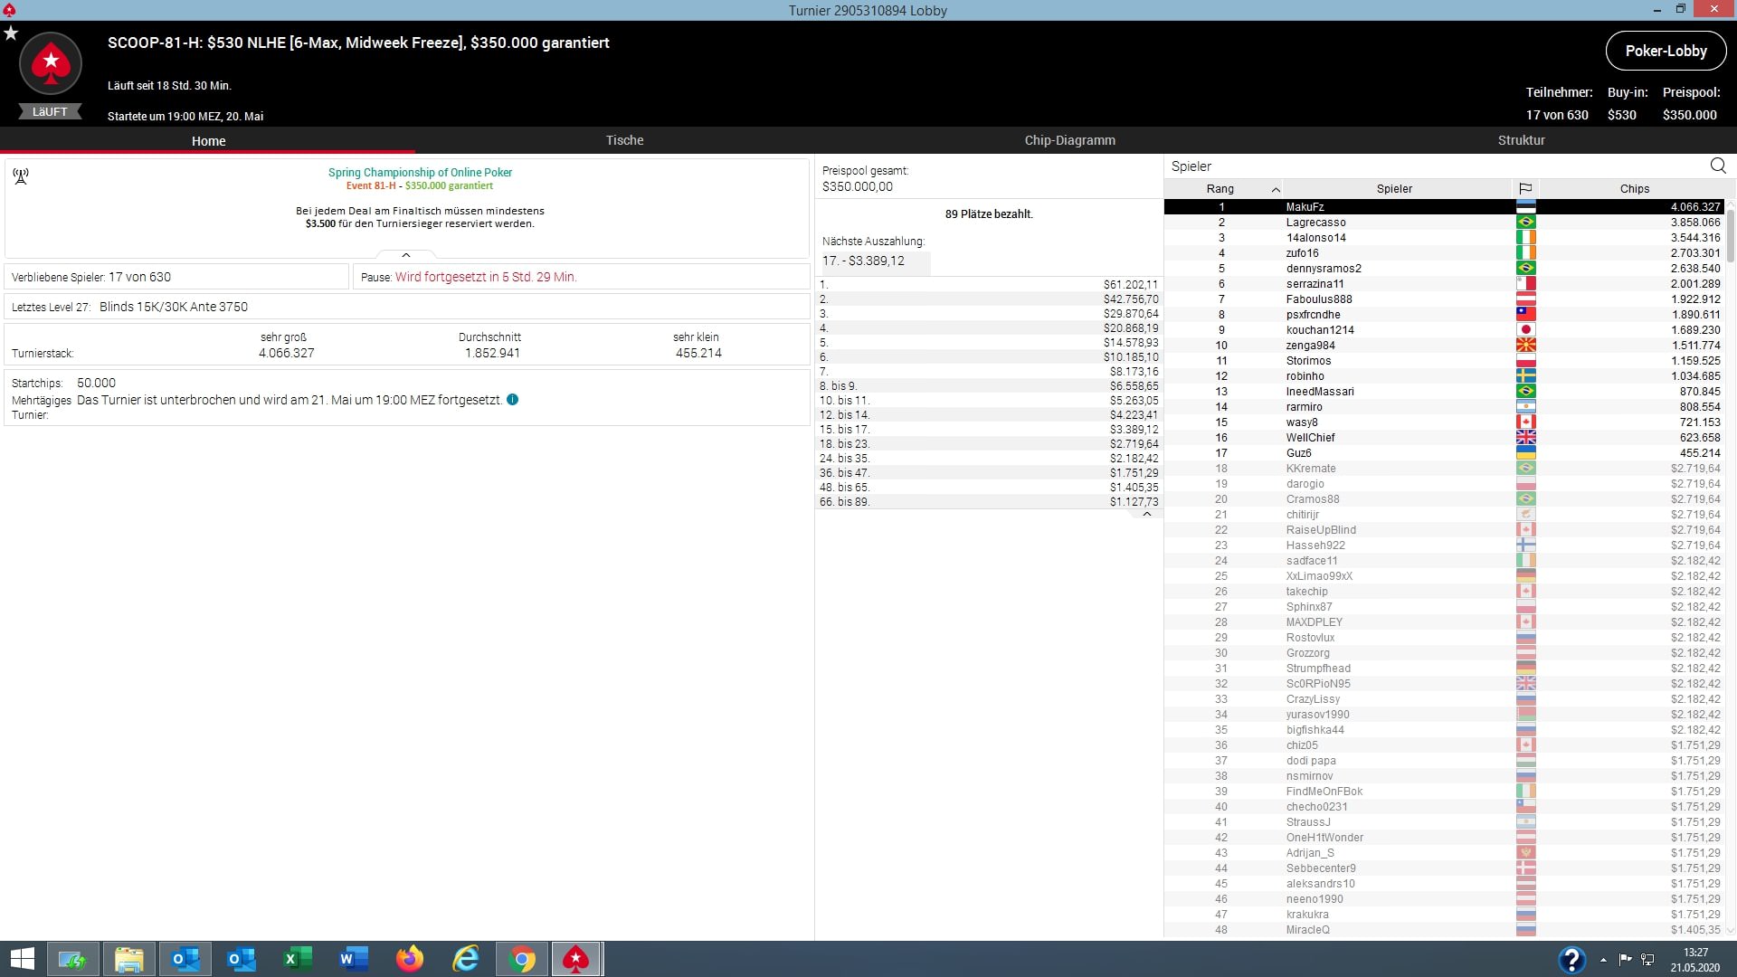This screenshot has width=1737, height=977.
Task: Collapse the payout list with chevron
Action: pos(1146,514)
